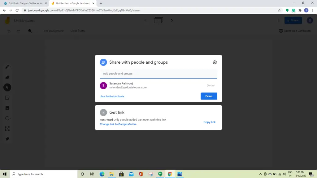Click the Owner role label

[x=211, y=85]
